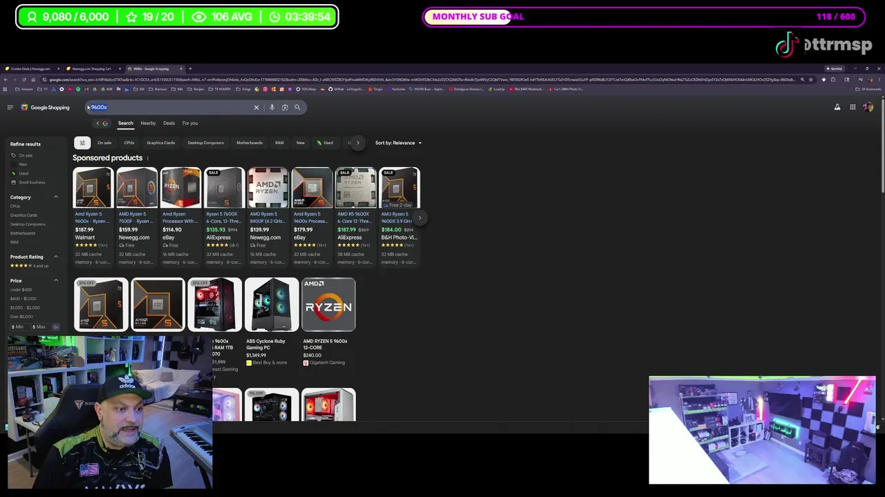The width and height of the screenshot is (885, 497).
Task: Toggle the CPUs filter chip
Action: coord(129,143)
